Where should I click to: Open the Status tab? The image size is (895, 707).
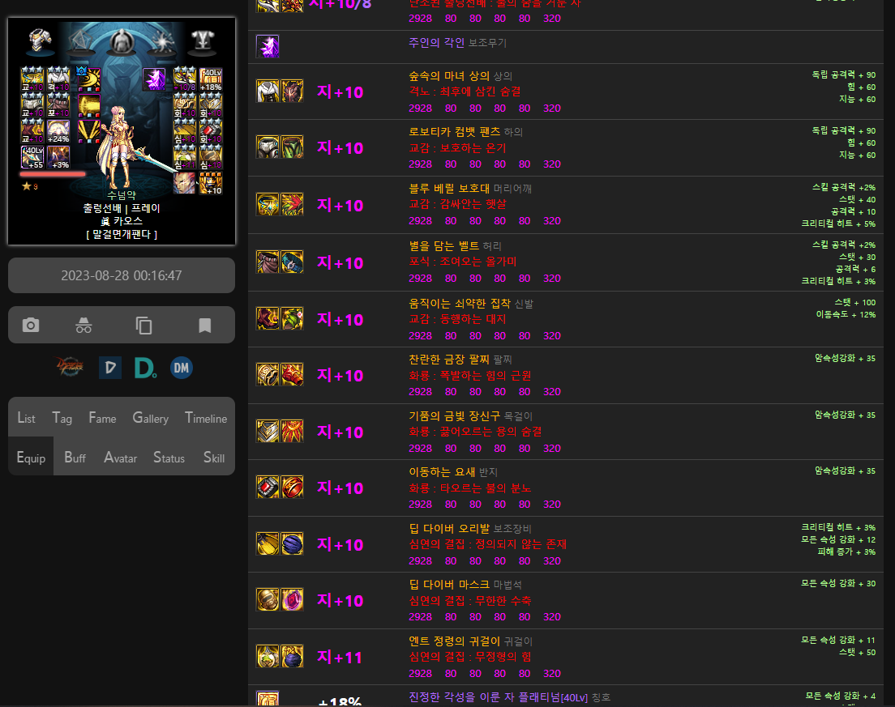[169, 458]
